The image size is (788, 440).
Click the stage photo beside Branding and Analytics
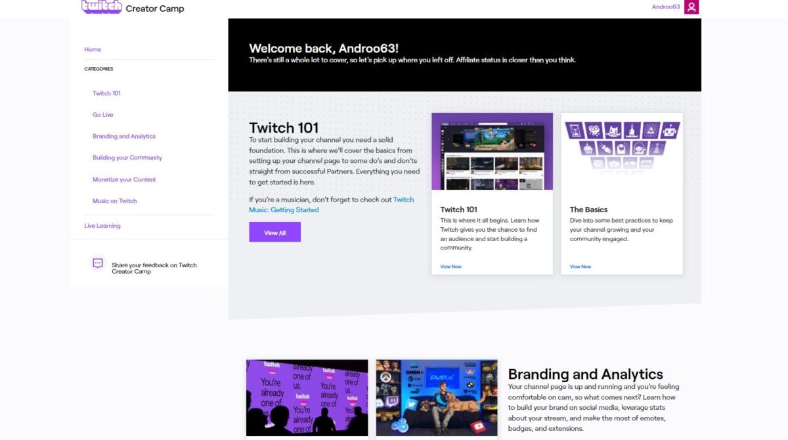point(436,397)
